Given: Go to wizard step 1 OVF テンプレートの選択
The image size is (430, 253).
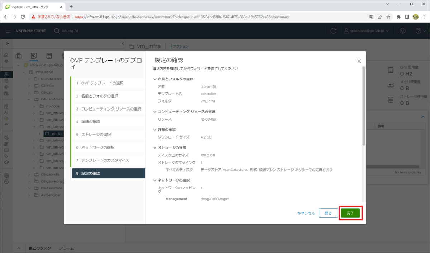Looking at the screenshot, I should coord(108,83).
